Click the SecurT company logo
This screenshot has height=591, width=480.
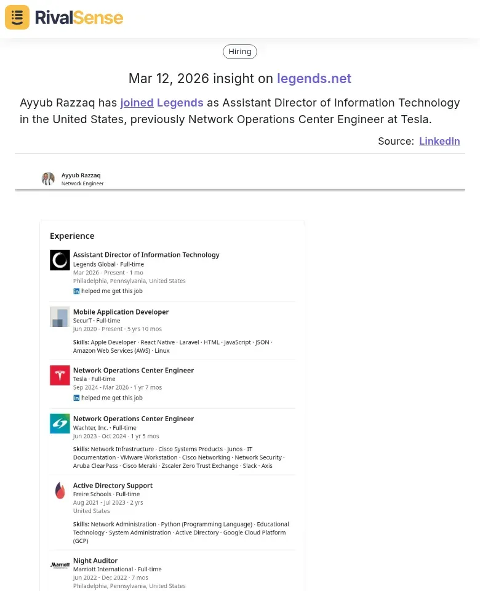coord(60,317)
